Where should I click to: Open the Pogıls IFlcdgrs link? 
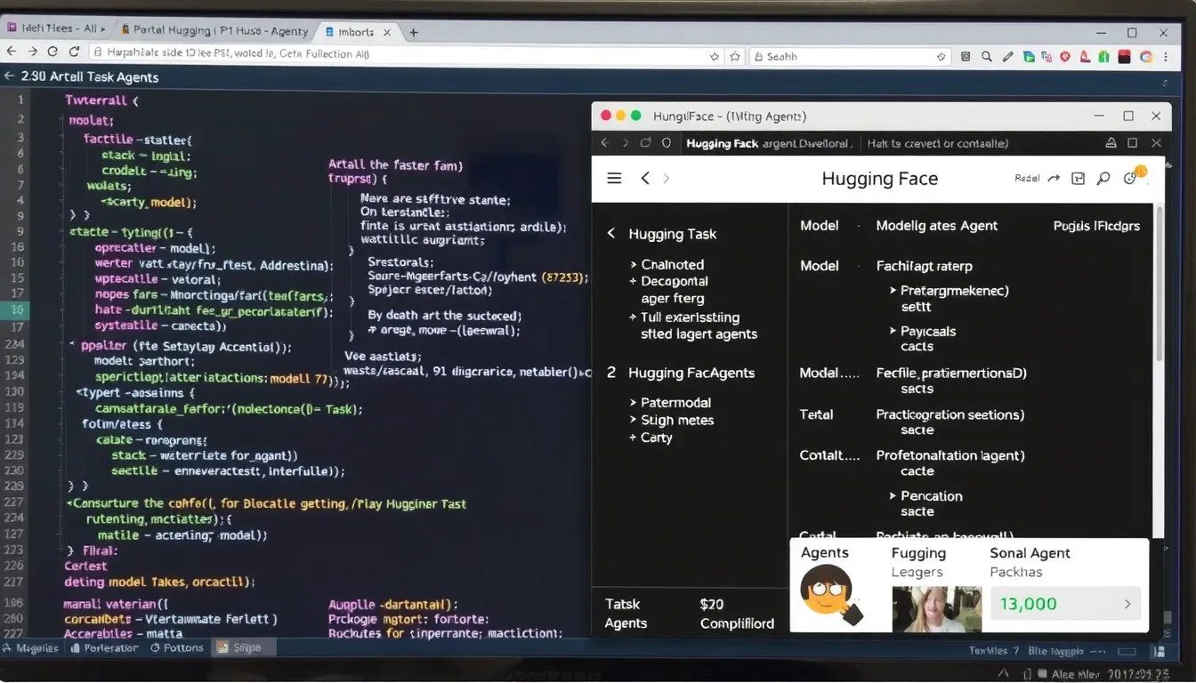[1096, 226]
